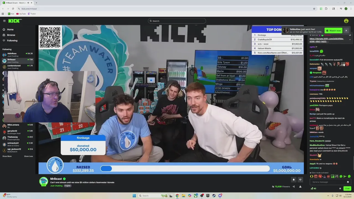Open conkerstoned channel in sidebar

pos(18,67)
